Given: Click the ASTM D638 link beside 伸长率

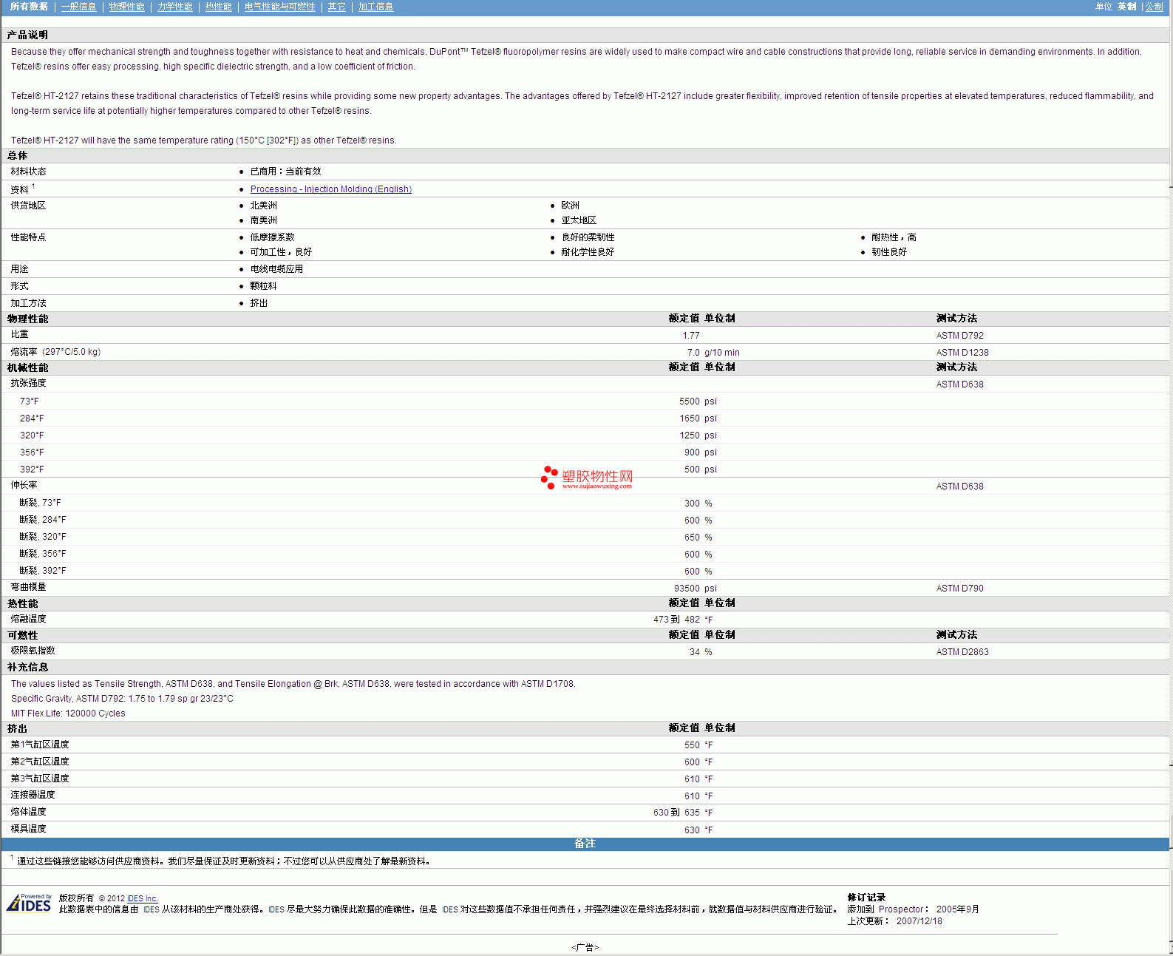Looking at the screenshot, I should click(959, 487).
